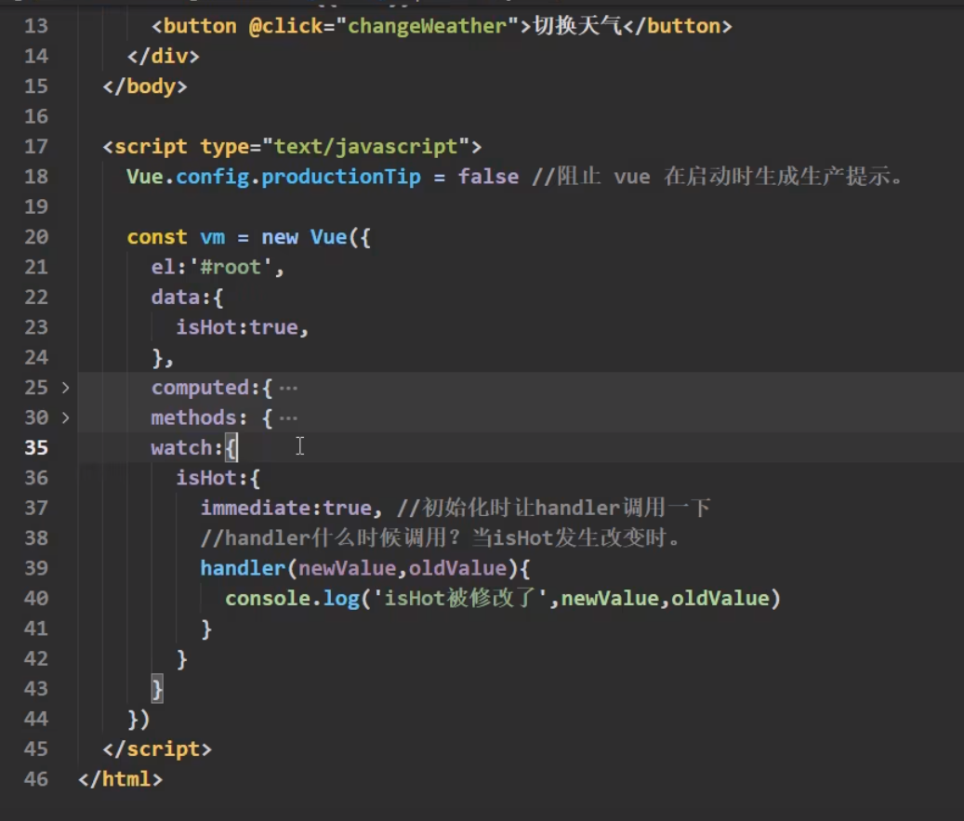Click comment '//handler什么时候调用？当isHot发生改变时。'

click(441, 538)
